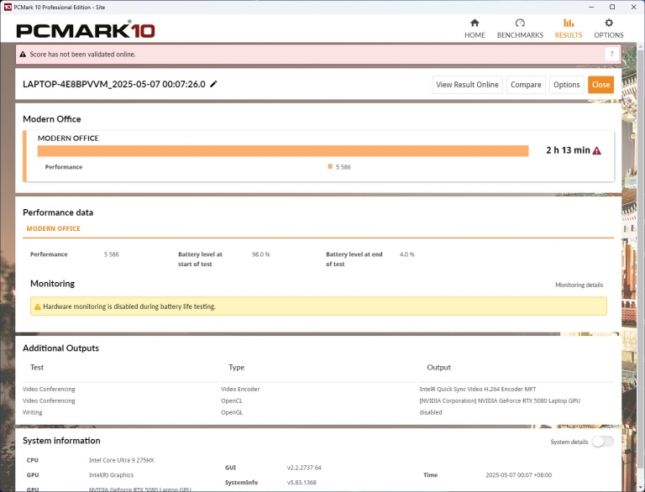This screenshot has height=492, width=645.
Task: Click orange legend square beside 5 586
Action: (x=330, y=166)
